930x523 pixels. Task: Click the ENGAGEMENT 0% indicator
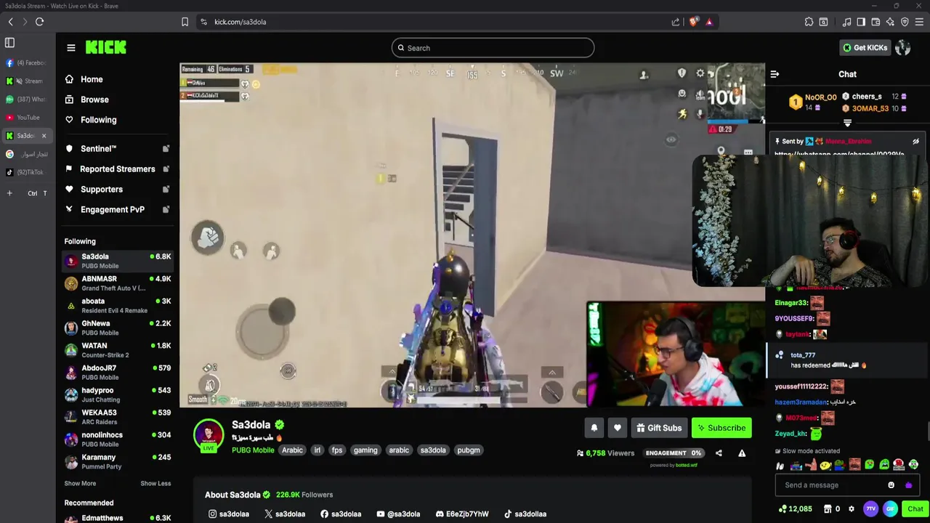click(x=674, y=453)
